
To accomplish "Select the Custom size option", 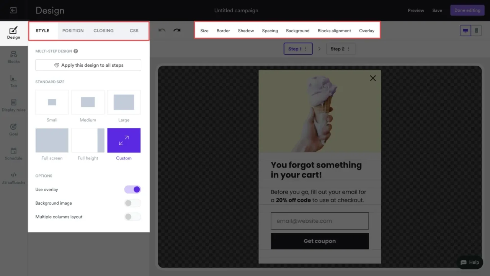I will coord(124,140).
